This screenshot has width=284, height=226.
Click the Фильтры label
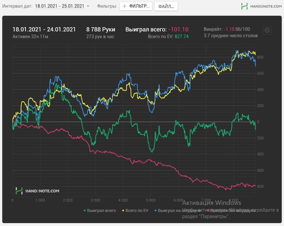107,6
